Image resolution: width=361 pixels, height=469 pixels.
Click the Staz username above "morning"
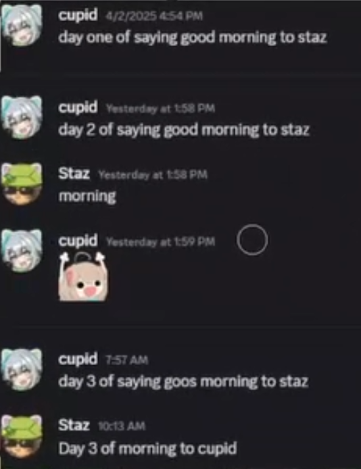point(74,174)
